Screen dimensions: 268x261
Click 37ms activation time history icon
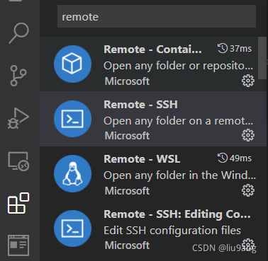tap(223, 48)
